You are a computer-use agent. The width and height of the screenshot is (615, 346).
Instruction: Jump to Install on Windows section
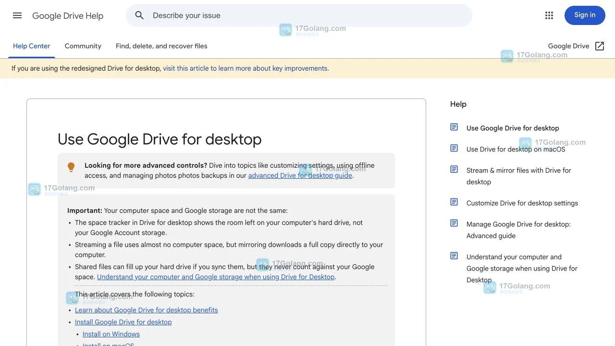pyautogui.click(x=111, y=334)
